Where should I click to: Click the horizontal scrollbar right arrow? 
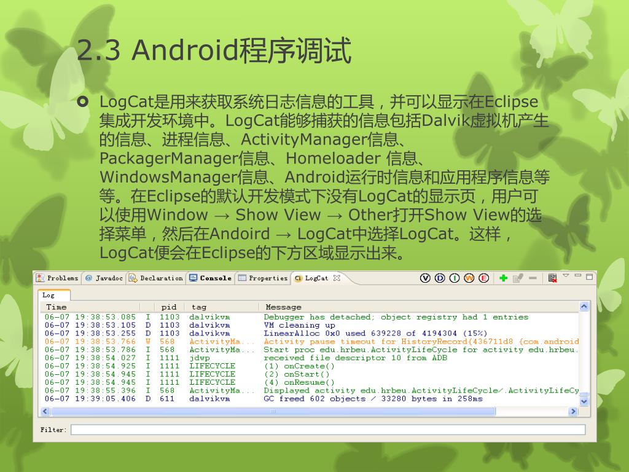click(x=573, y=411)
